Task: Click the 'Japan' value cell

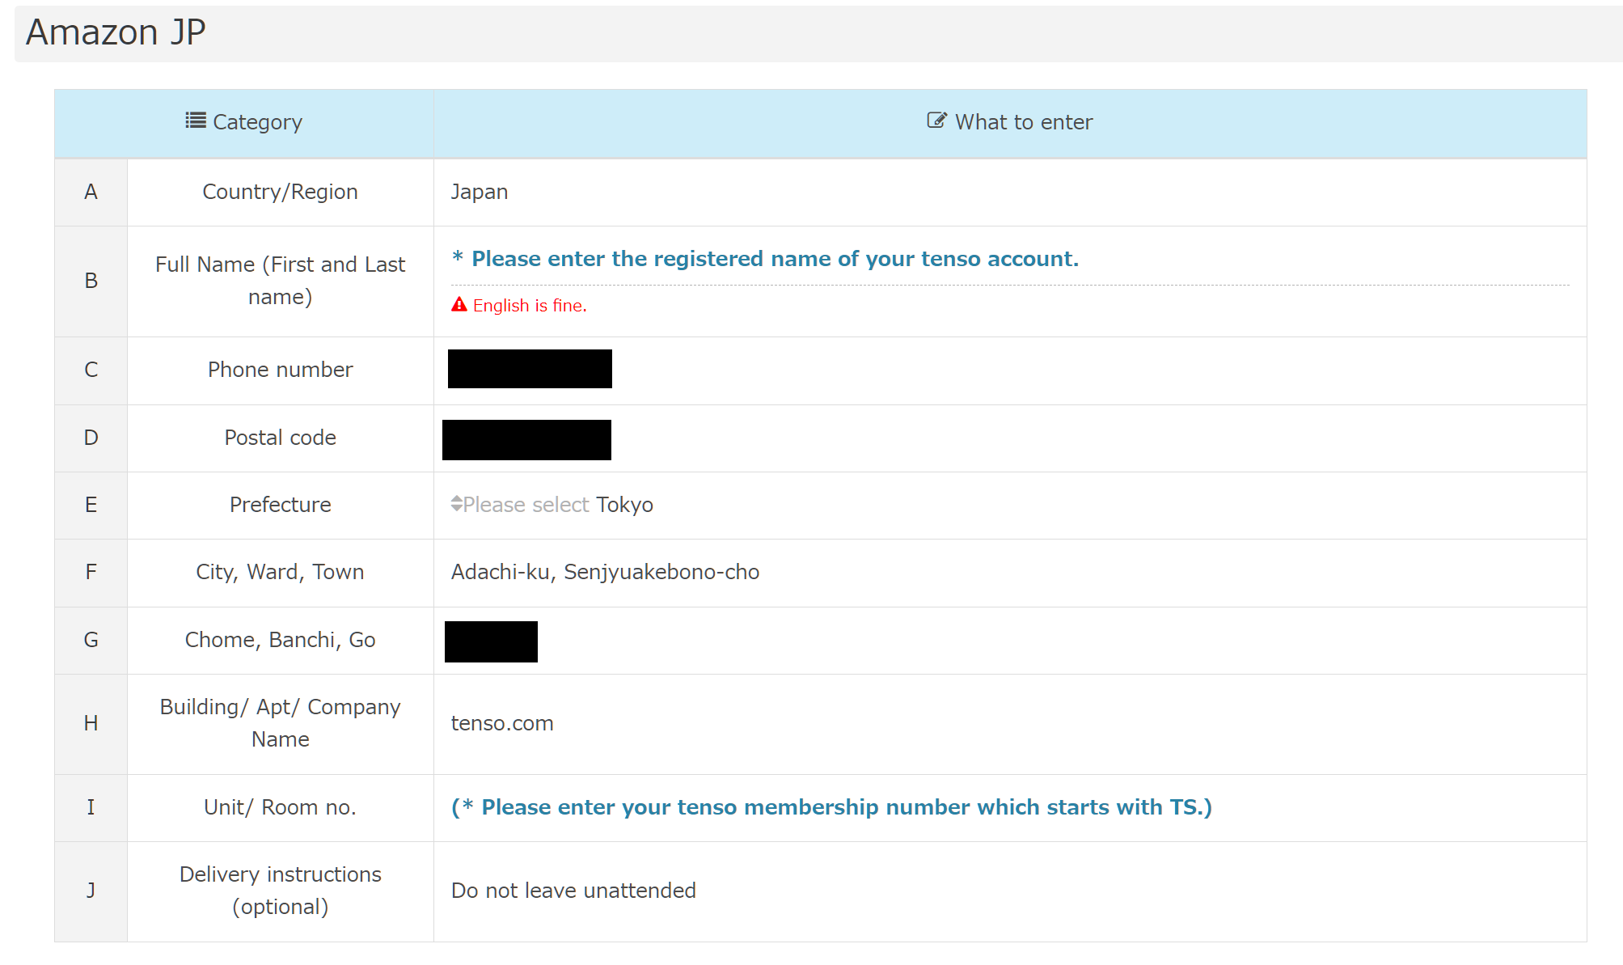Action: click(1010, 193)
